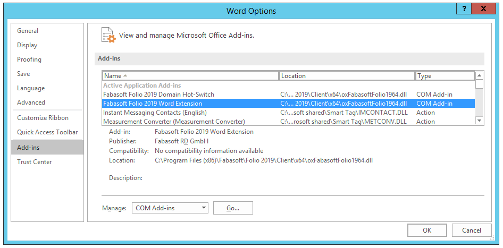Open the General options category
Viewport: 503px width, 248px height.
coord(28,31)
